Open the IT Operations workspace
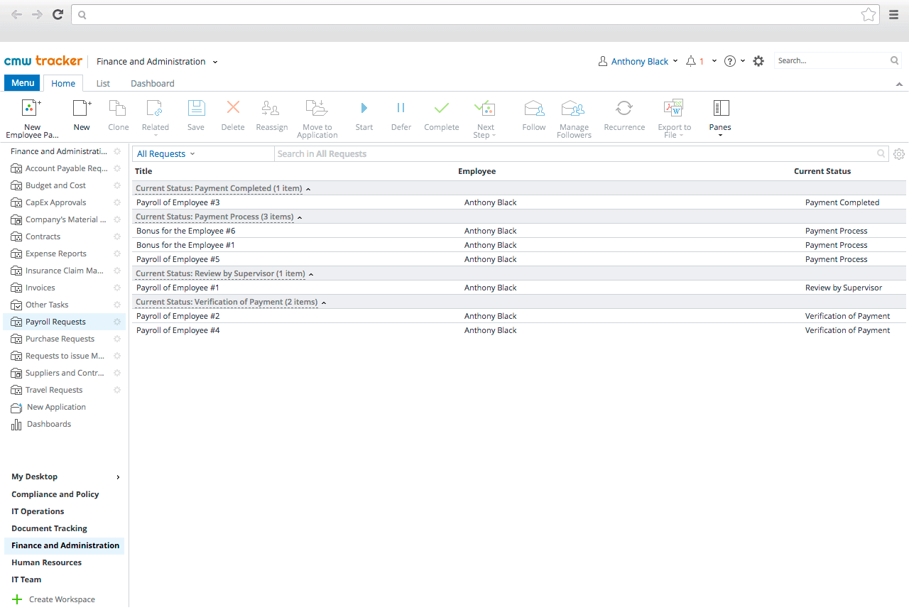 pos(38,511)
